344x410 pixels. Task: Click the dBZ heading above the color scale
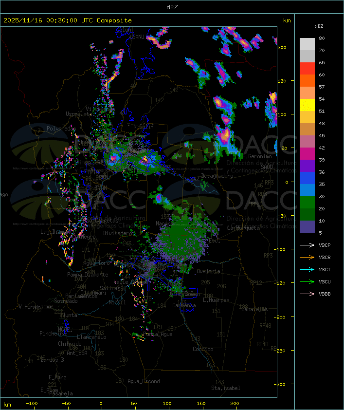click(x=319, y=26)
